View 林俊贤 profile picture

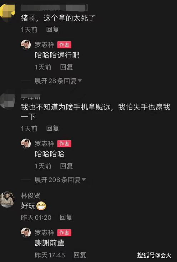pos(7,199)
